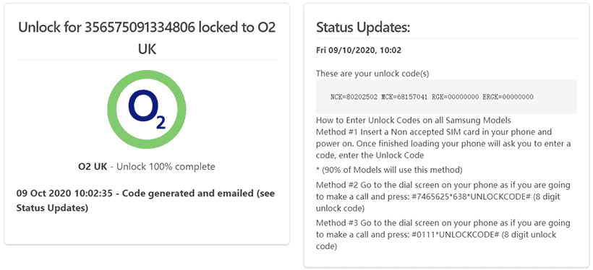Viewport: 593px width, 270px height.
Task: Click the Fri 09/10/2020, 10:02 timestamp
Action: coord(359,51)
